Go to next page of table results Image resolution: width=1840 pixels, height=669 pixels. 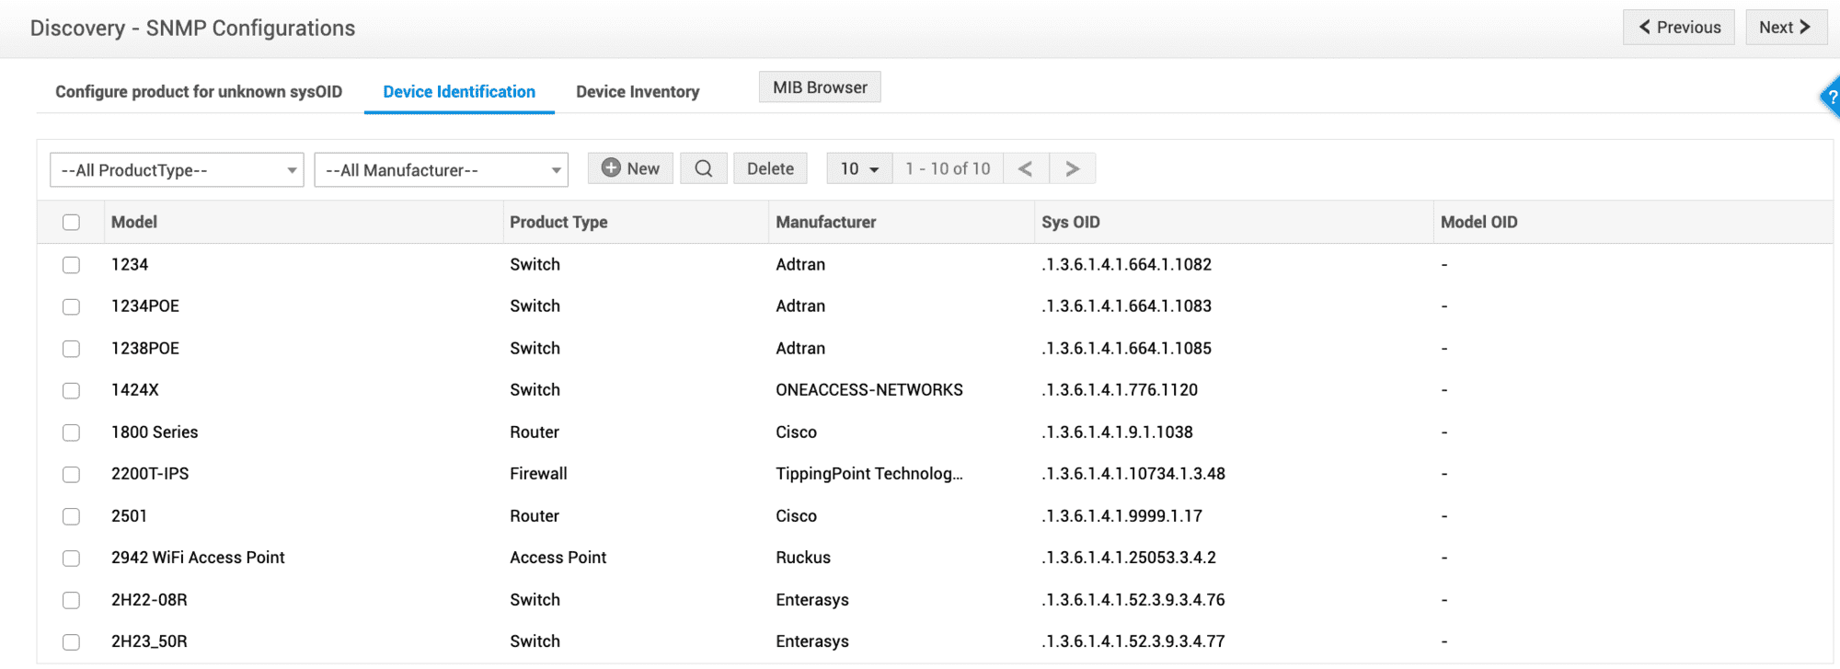1072,168
